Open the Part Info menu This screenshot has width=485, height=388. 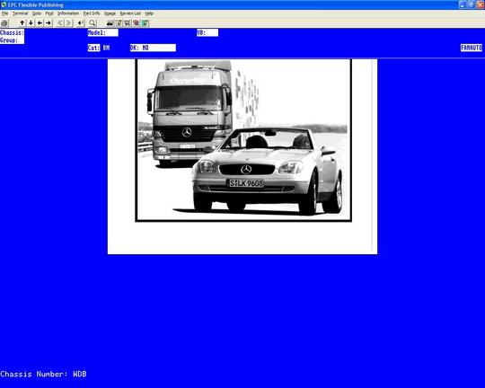click(92, 13)
